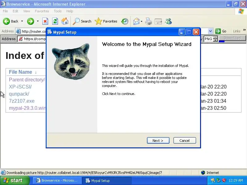Click the blue download progress bar
The width and height of the screenshot is (247, 185).
click(x=222, y=41)
